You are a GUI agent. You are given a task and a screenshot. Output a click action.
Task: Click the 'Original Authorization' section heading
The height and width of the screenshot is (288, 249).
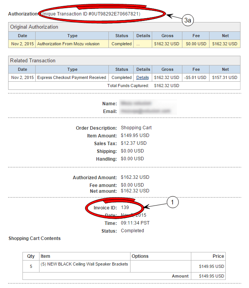click(x=34, y=27)
